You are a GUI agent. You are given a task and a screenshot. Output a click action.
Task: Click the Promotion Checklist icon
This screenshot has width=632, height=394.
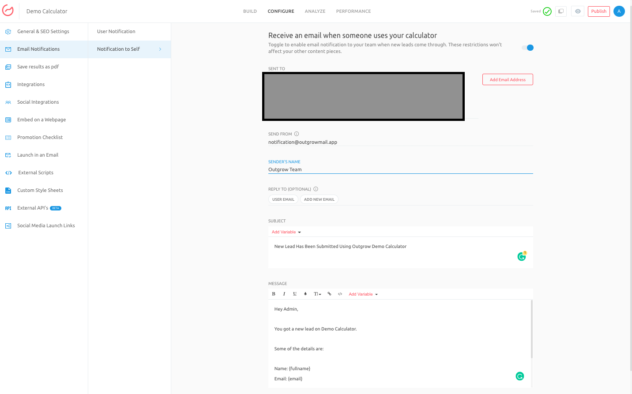8,138
